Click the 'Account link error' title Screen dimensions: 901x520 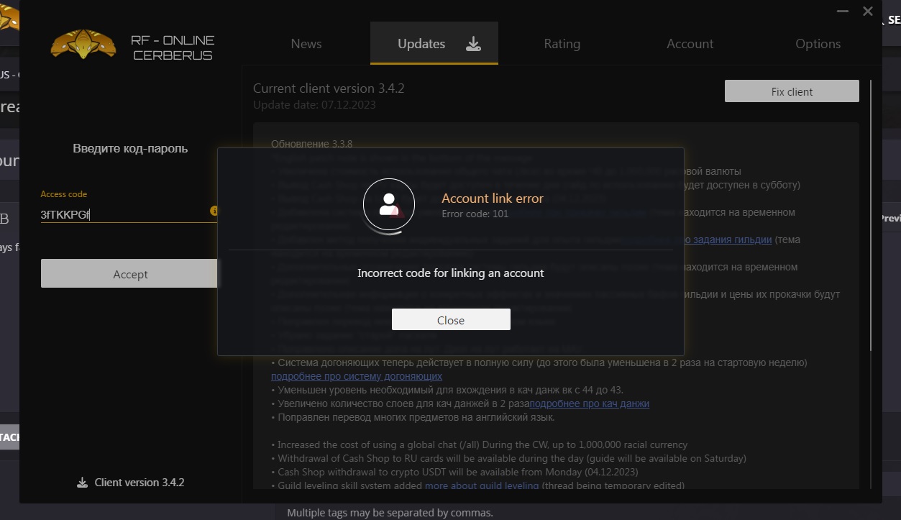click(493, 199)
